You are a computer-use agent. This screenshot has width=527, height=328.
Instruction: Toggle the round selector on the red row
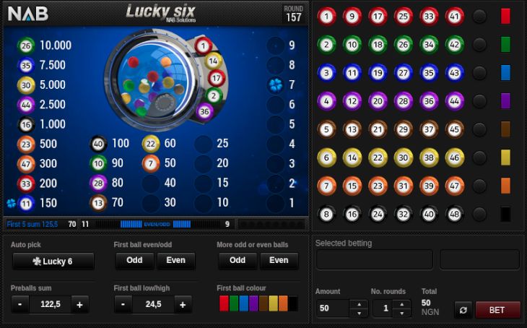coord(479,16)
